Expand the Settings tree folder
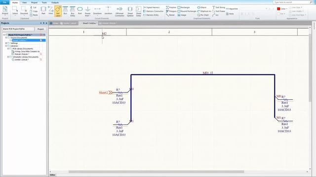The width and height of the screenshot is (316, 177). pos(6,43)
